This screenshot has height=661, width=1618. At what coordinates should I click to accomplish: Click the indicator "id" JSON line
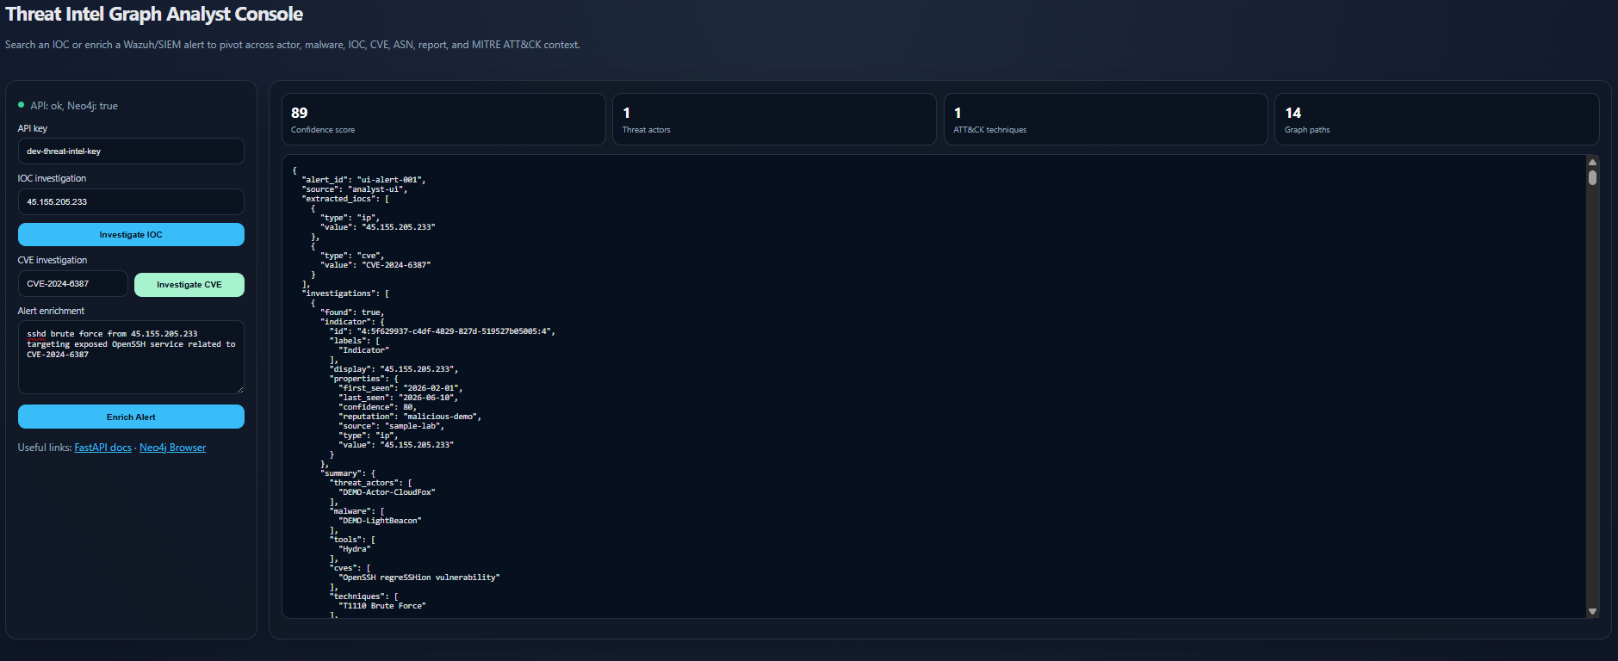point(443,331)
